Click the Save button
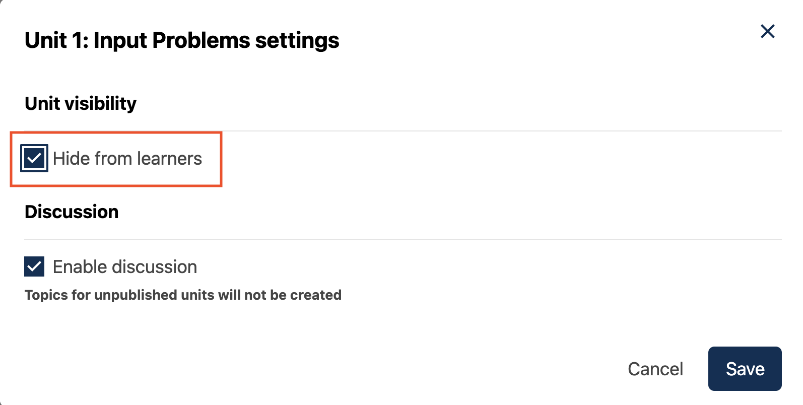This screenshot has height=405, width=803. pos(745,369)
